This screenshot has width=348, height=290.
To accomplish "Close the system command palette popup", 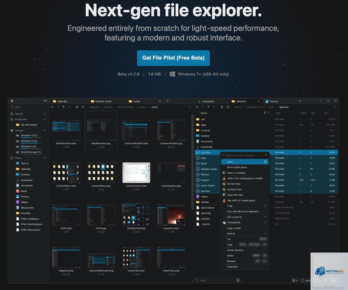I will click(x=266, y=155).
